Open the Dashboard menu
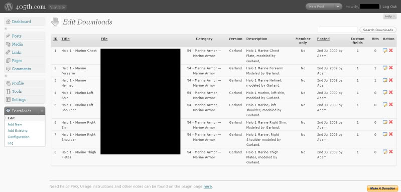Image resolution: width=401 pixels, height=192 pixels. click(x=25, y=22)
